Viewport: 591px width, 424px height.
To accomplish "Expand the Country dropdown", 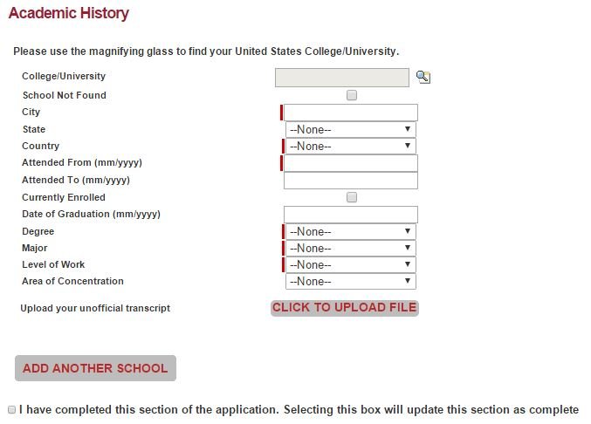I will click(350, 147).
